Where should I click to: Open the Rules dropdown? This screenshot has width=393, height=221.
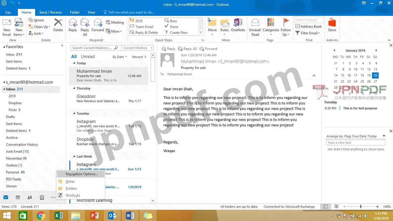[224, 27]
